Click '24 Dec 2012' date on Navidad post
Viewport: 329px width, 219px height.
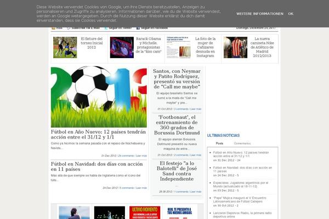pyautogui.click(x=110, y=188)
